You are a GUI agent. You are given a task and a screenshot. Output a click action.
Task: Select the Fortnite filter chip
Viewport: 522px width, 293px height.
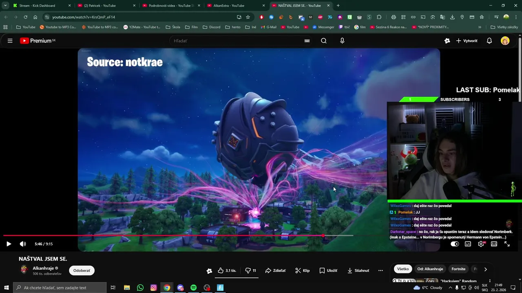[458, 269]
